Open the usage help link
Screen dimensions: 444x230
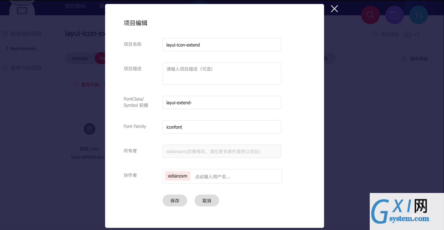[x=419, y=59]
